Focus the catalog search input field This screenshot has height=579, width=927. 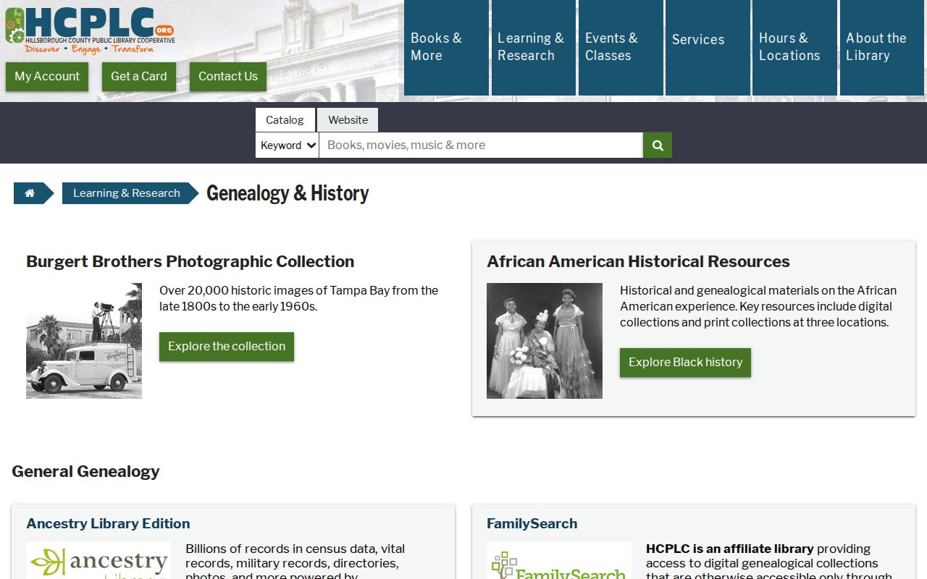[481, 145]
